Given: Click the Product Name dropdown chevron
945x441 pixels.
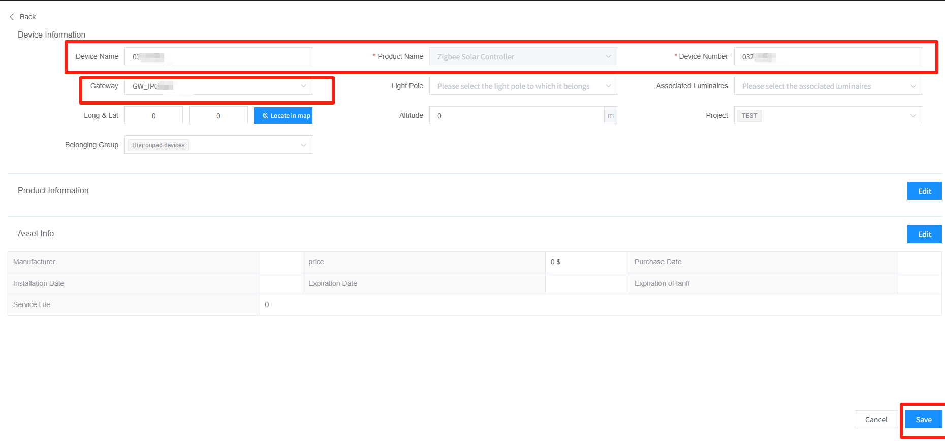Looking at the screenshot, I should pos(608,57).
